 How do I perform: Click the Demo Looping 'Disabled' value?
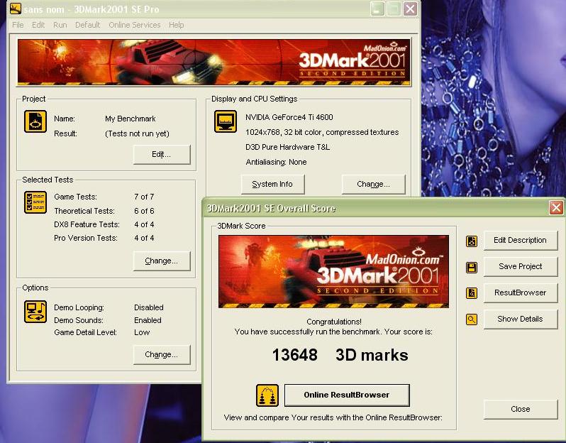pyautogui.click(x=149, y=308)
